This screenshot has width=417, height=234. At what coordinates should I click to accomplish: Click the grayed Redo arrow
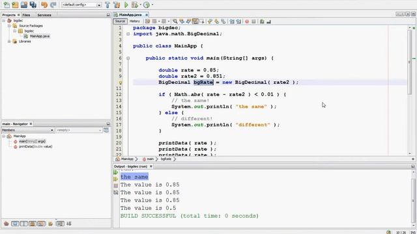[x=53, y=5]
